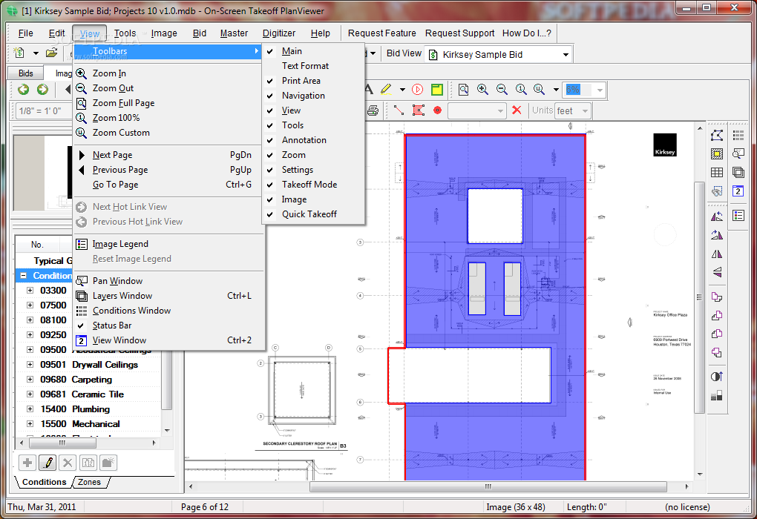Click the open folder icon

[x=52, y=53]
